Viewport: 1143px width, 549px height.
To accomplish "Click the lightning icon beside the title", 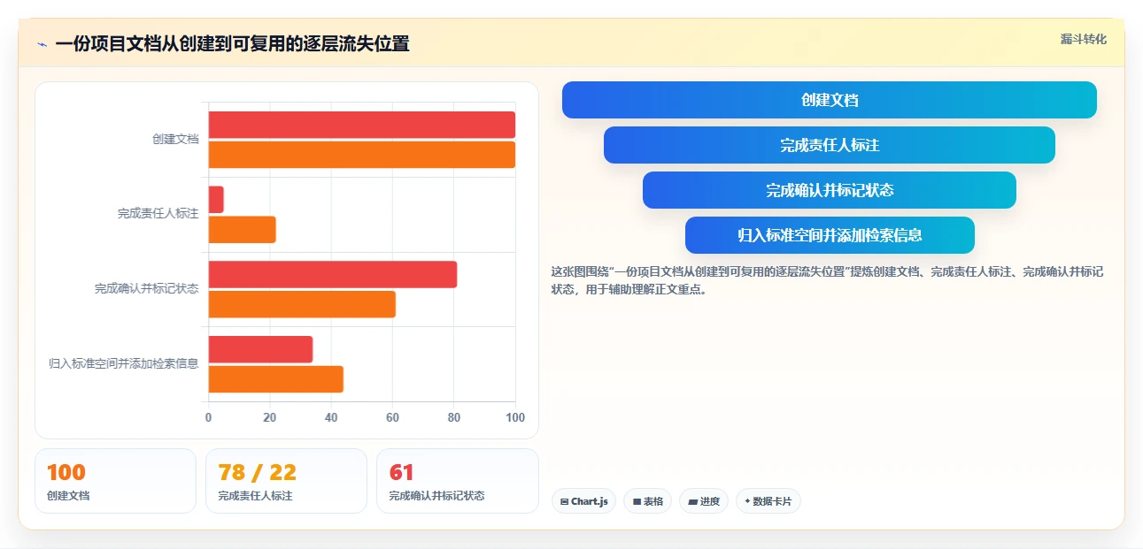I will (42, 44).
